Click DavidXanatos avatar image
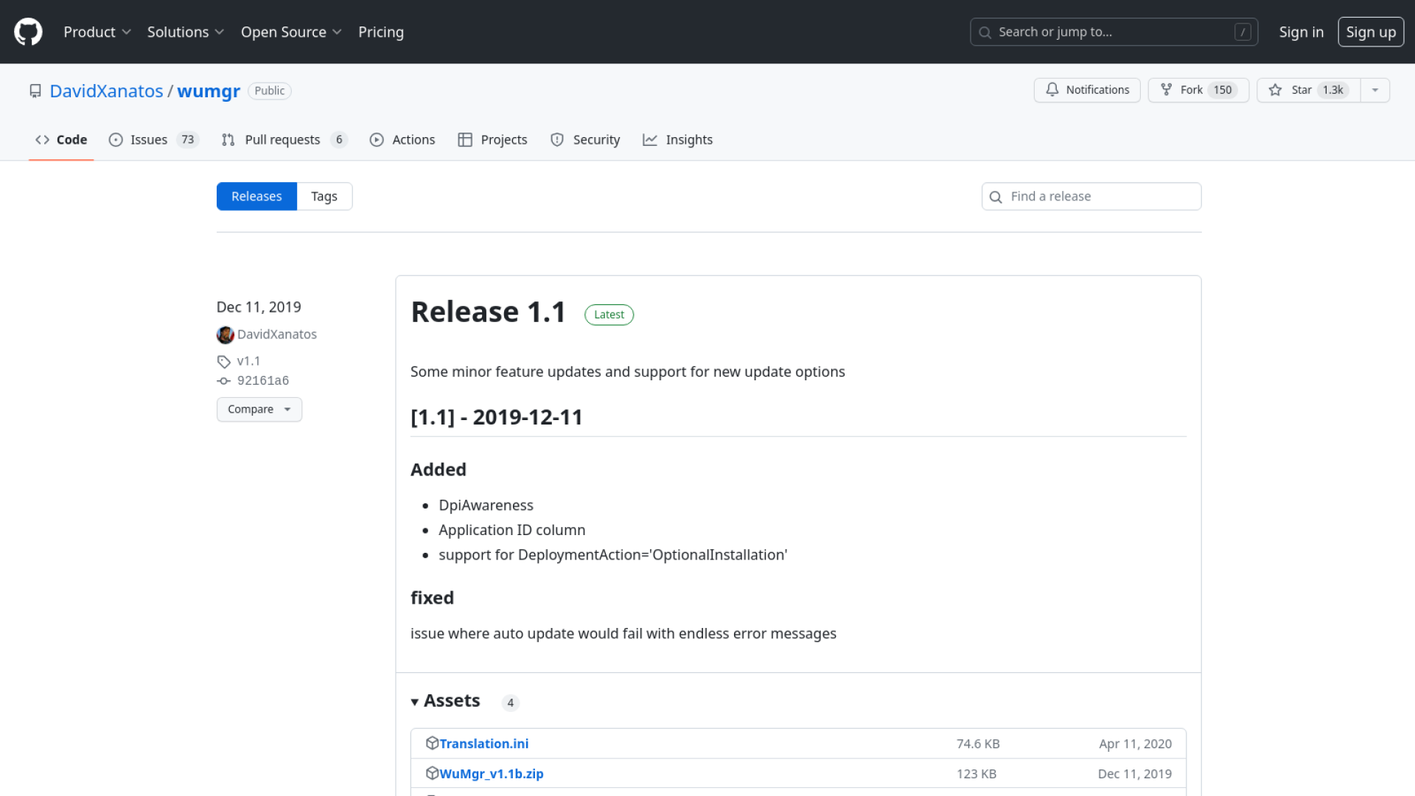Screen dimensions: 1415x796 click(226, 335)
